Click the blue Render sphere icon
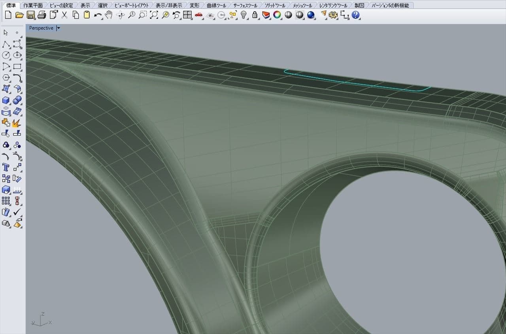Viewport: 506px width, 334px height. (x=311, y=15)
